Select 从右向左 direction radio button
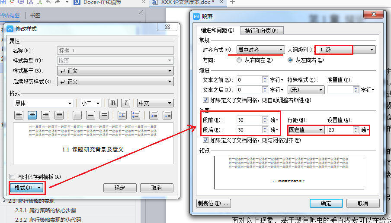The width and height of the screenshot is (391, 223). point(239,60)
